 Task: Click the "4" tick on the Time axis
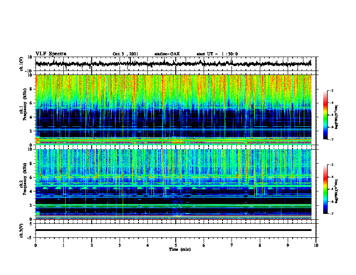pos(148,245)
